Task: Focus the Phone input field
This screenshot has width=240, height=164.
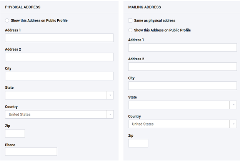Action: tap(31, 151)
